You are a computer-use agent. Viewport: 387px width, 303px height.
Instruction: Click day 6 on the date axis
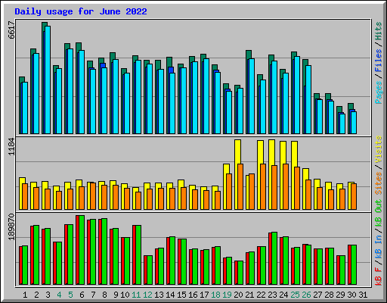[x=82, y=295]
